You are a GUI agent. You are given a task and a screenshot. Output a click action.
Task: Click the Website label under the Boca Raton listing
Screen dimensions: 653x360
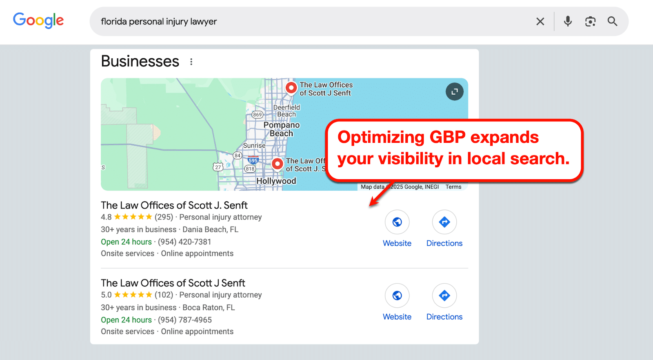pos(397,317)
